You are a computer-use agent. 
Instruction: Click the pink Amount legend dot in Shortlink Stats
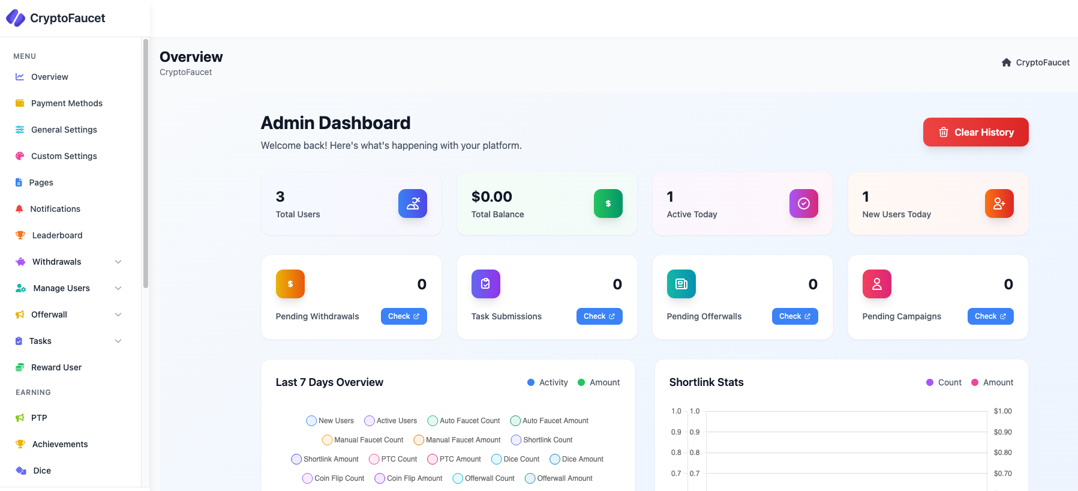[x=975, y=382]
